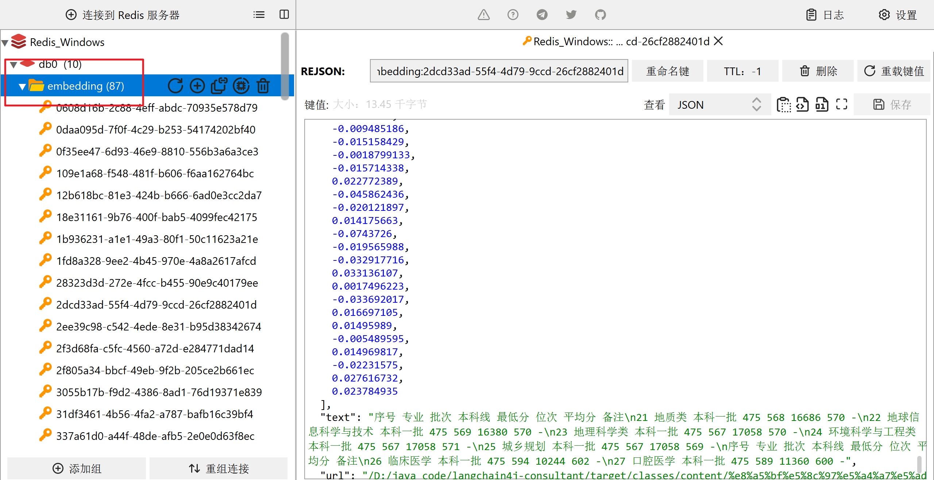Click the binary view icon beside the JSON selector

[822, 104]
